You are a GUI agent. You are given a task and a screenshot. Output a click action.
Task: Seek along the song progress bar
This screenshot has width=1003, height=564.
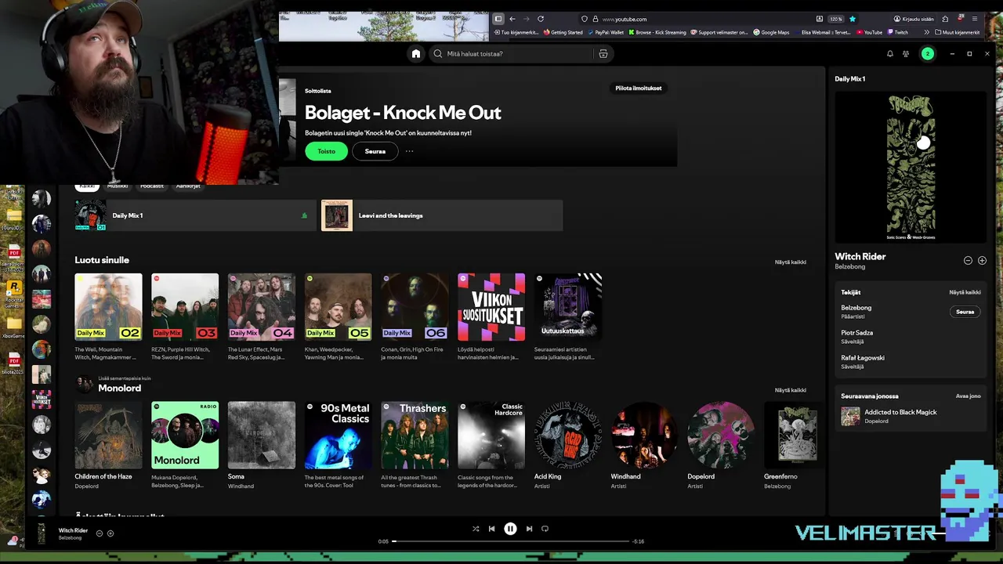point(511,541)
